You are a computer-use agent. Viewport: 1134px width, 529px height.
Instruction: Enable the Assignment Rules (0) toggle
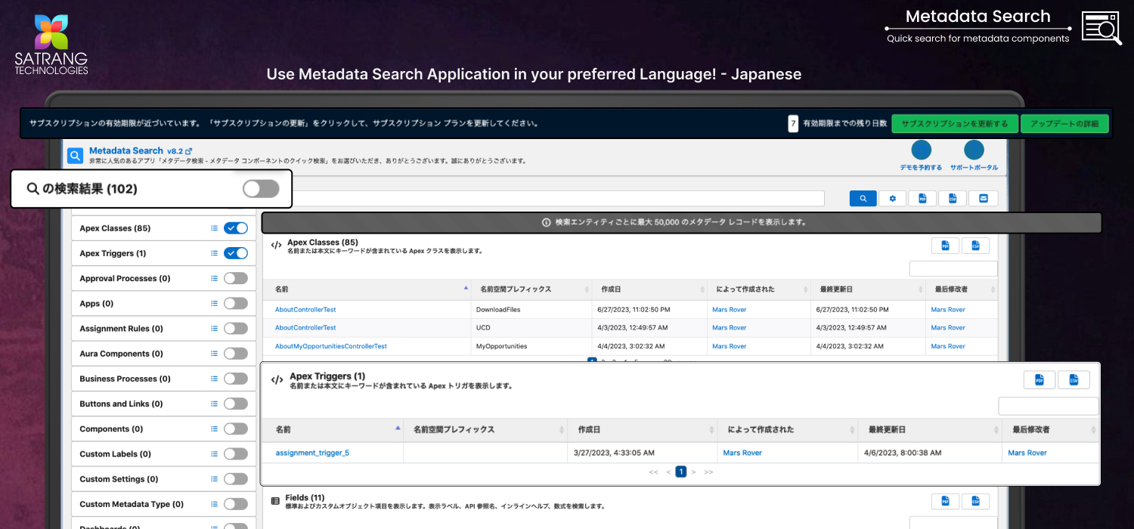pos(236,329)
